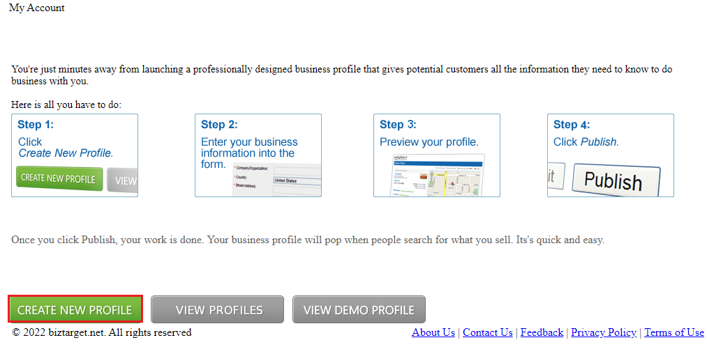
Task: Select the Step 3 heading text
Action: pyautogui.click(x=398, y=125)
